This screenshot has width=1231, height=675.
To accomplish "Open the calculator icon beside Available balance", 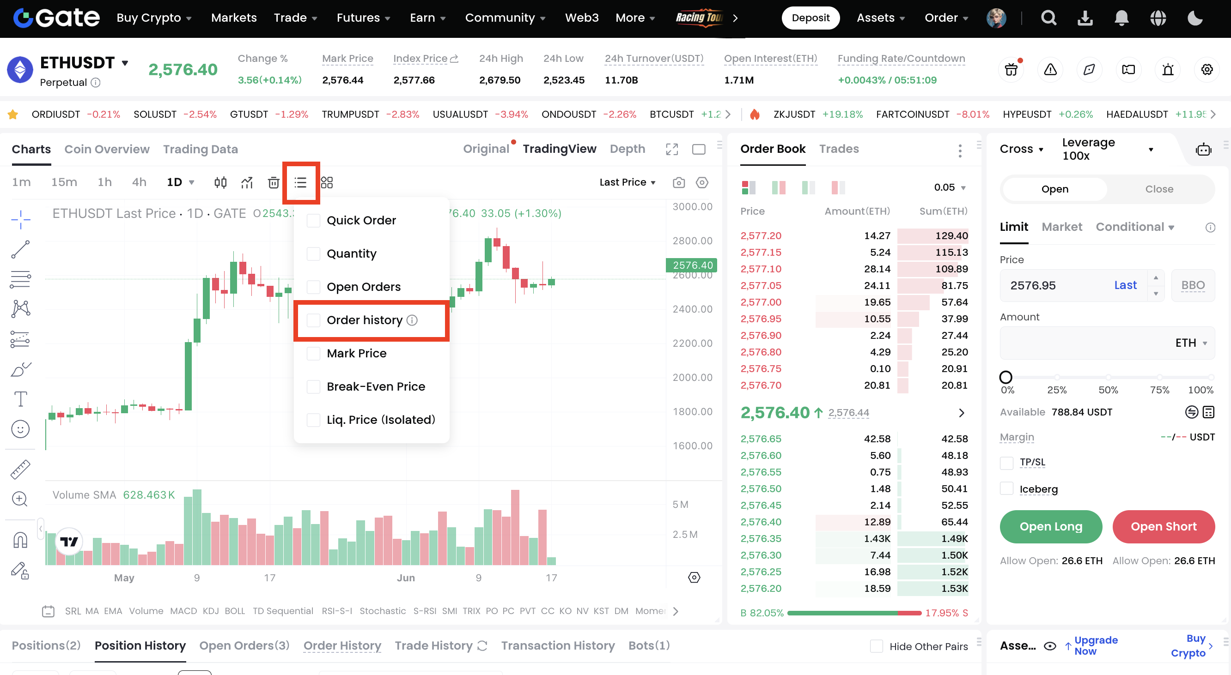I will coord(1208,412).
